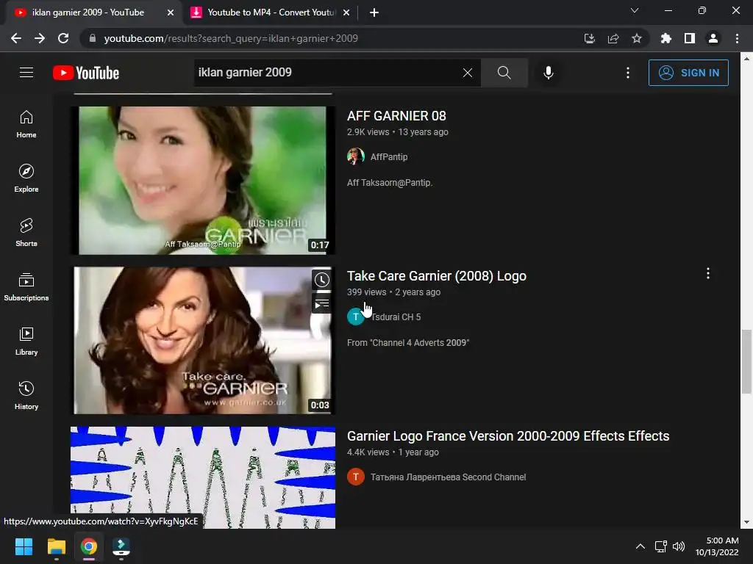
Task: Open Chrome extensions puzzle icon
Action: click(665, 38)
